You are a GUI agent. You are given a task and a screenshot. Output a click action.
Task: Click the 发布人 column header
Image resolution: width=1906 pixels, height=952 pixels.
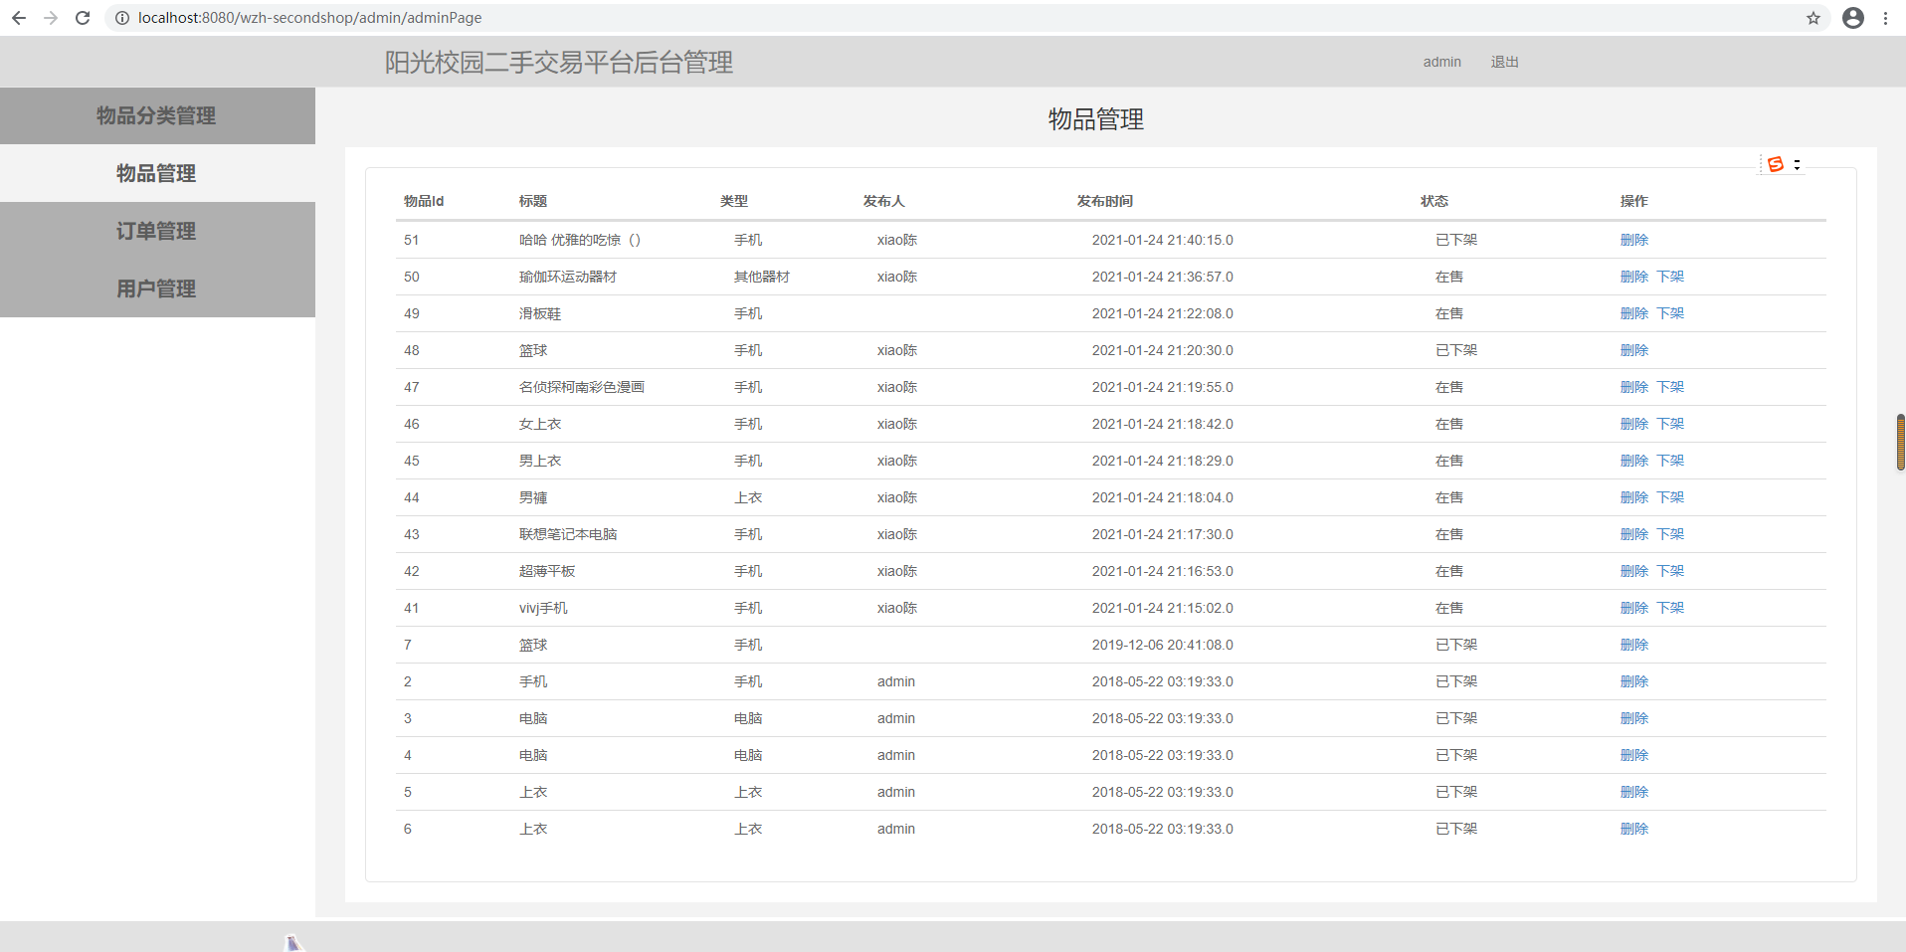pos(883,201)
